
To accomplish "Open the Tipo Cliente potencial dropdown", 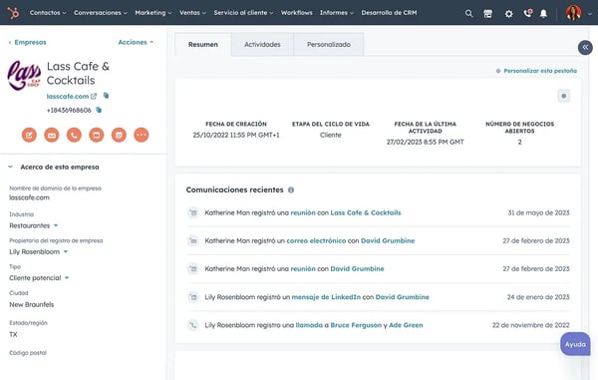I will [x=39, y=277].
